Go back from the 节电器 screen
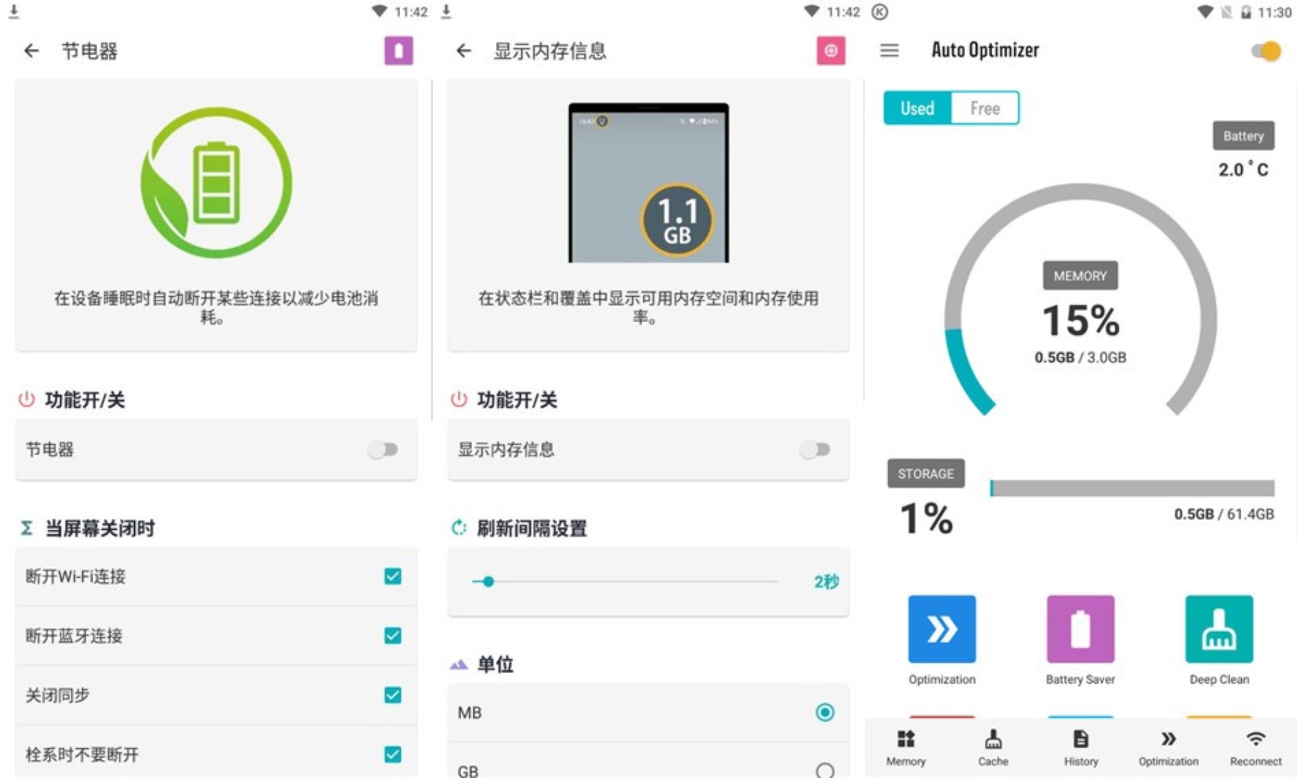The width and height of the screenshot is (1297, 778). click(x=32, y=50)
